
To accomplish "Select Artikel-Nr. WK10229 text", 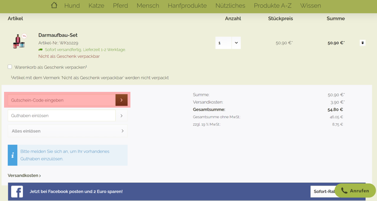I will point(58,43).
